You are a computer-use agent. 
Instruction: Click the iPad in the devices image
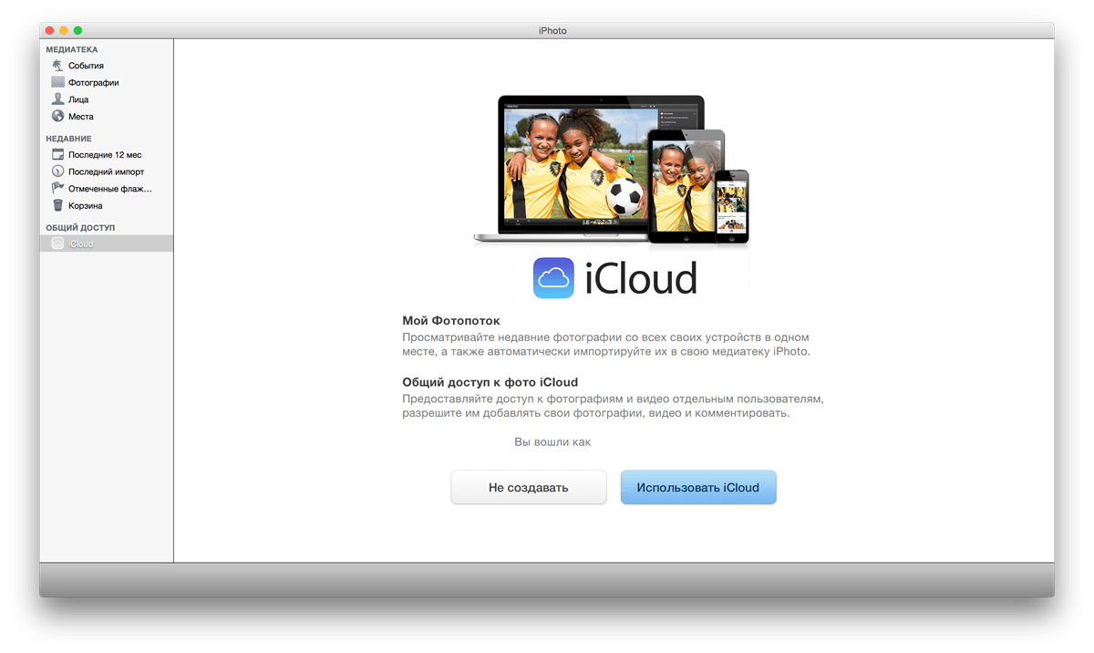[x=686, y=185]
